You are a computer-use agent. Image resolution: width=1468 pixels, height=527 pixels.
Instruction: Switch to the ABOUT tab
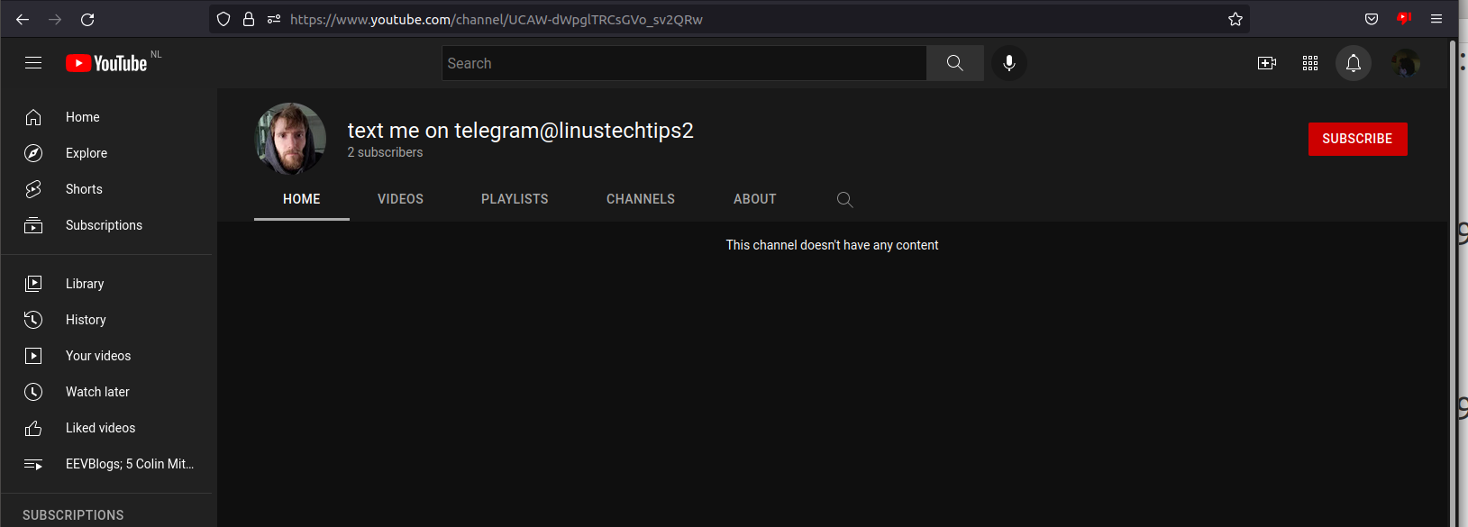click(x=755, y=199)
